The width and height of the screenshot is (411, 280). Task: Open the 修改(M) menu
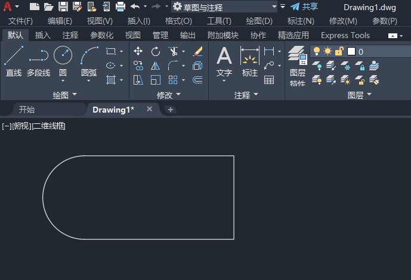click(x=343, y=21)
